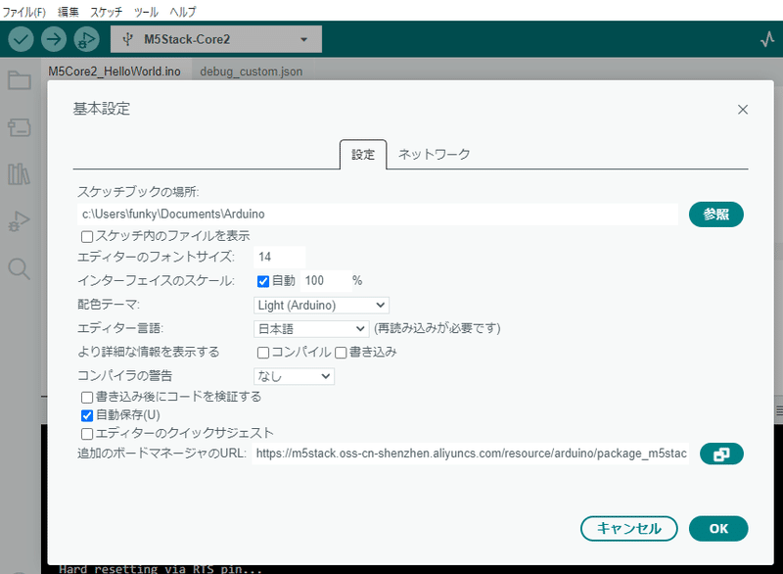Enable verbose output for 書き込み checkbox
Viewport: 783px width, 574px height.
[x=341, y=353]
